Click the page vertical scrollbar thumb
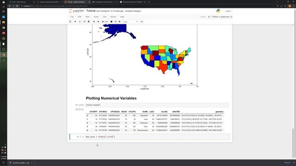296x166 pixels. [x=293, y=143]
